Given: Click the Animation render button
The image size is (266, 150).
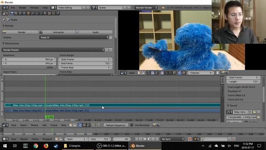Looking at the screenshot, I should (57, 32).
